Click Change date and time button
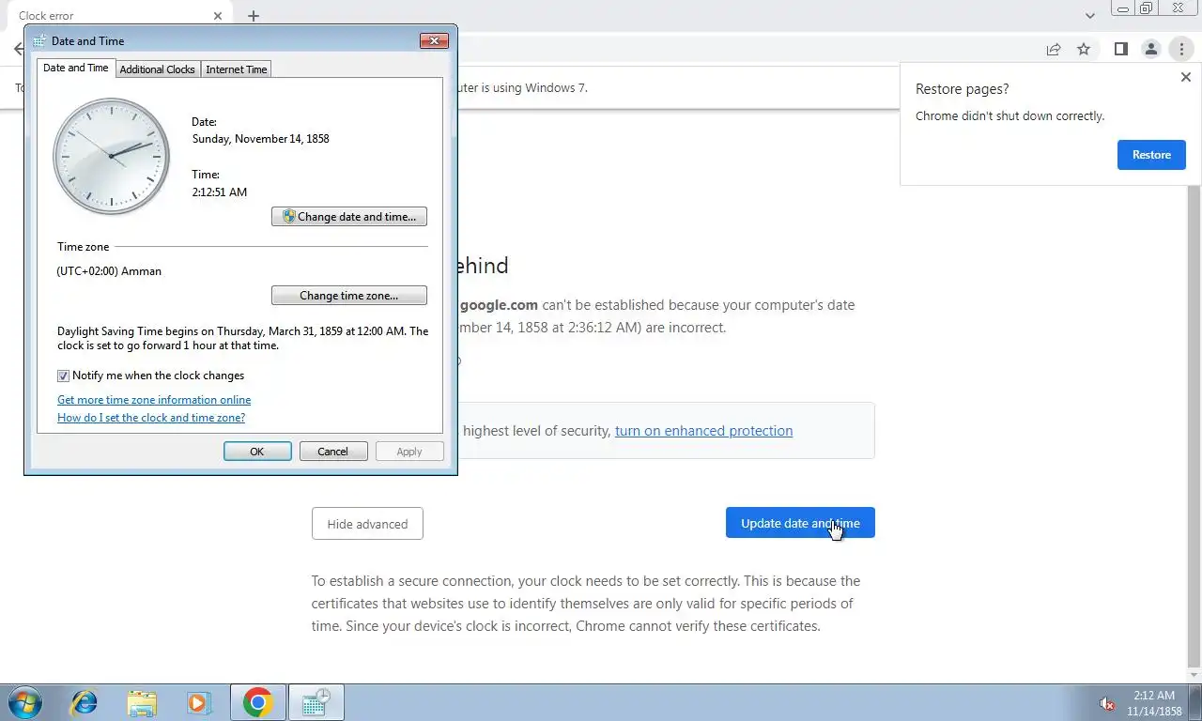Screen dimensions: 1202x721 349,217
